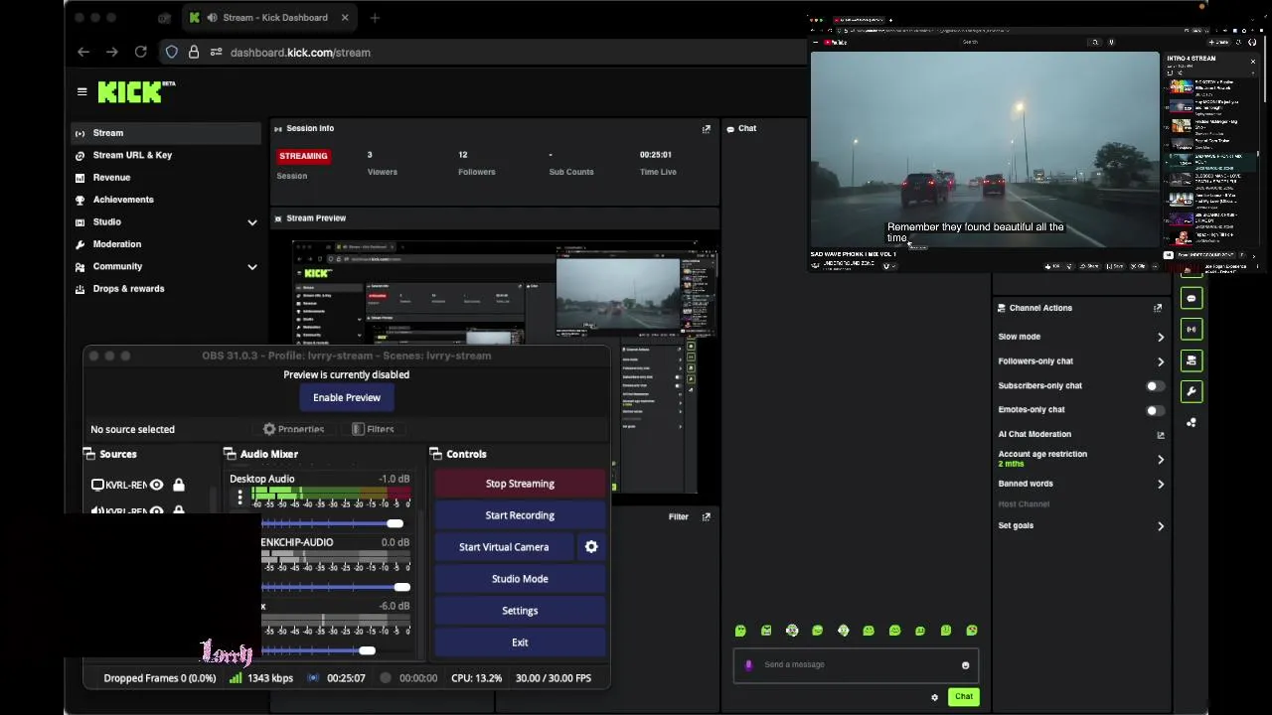
Task: Go forward in the Kick browser window
Action: 112,52
